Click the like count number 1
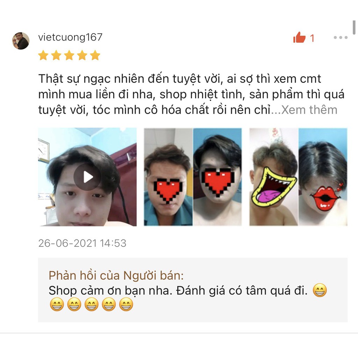This screenshot has width=358, height=358. click(312, 38)
